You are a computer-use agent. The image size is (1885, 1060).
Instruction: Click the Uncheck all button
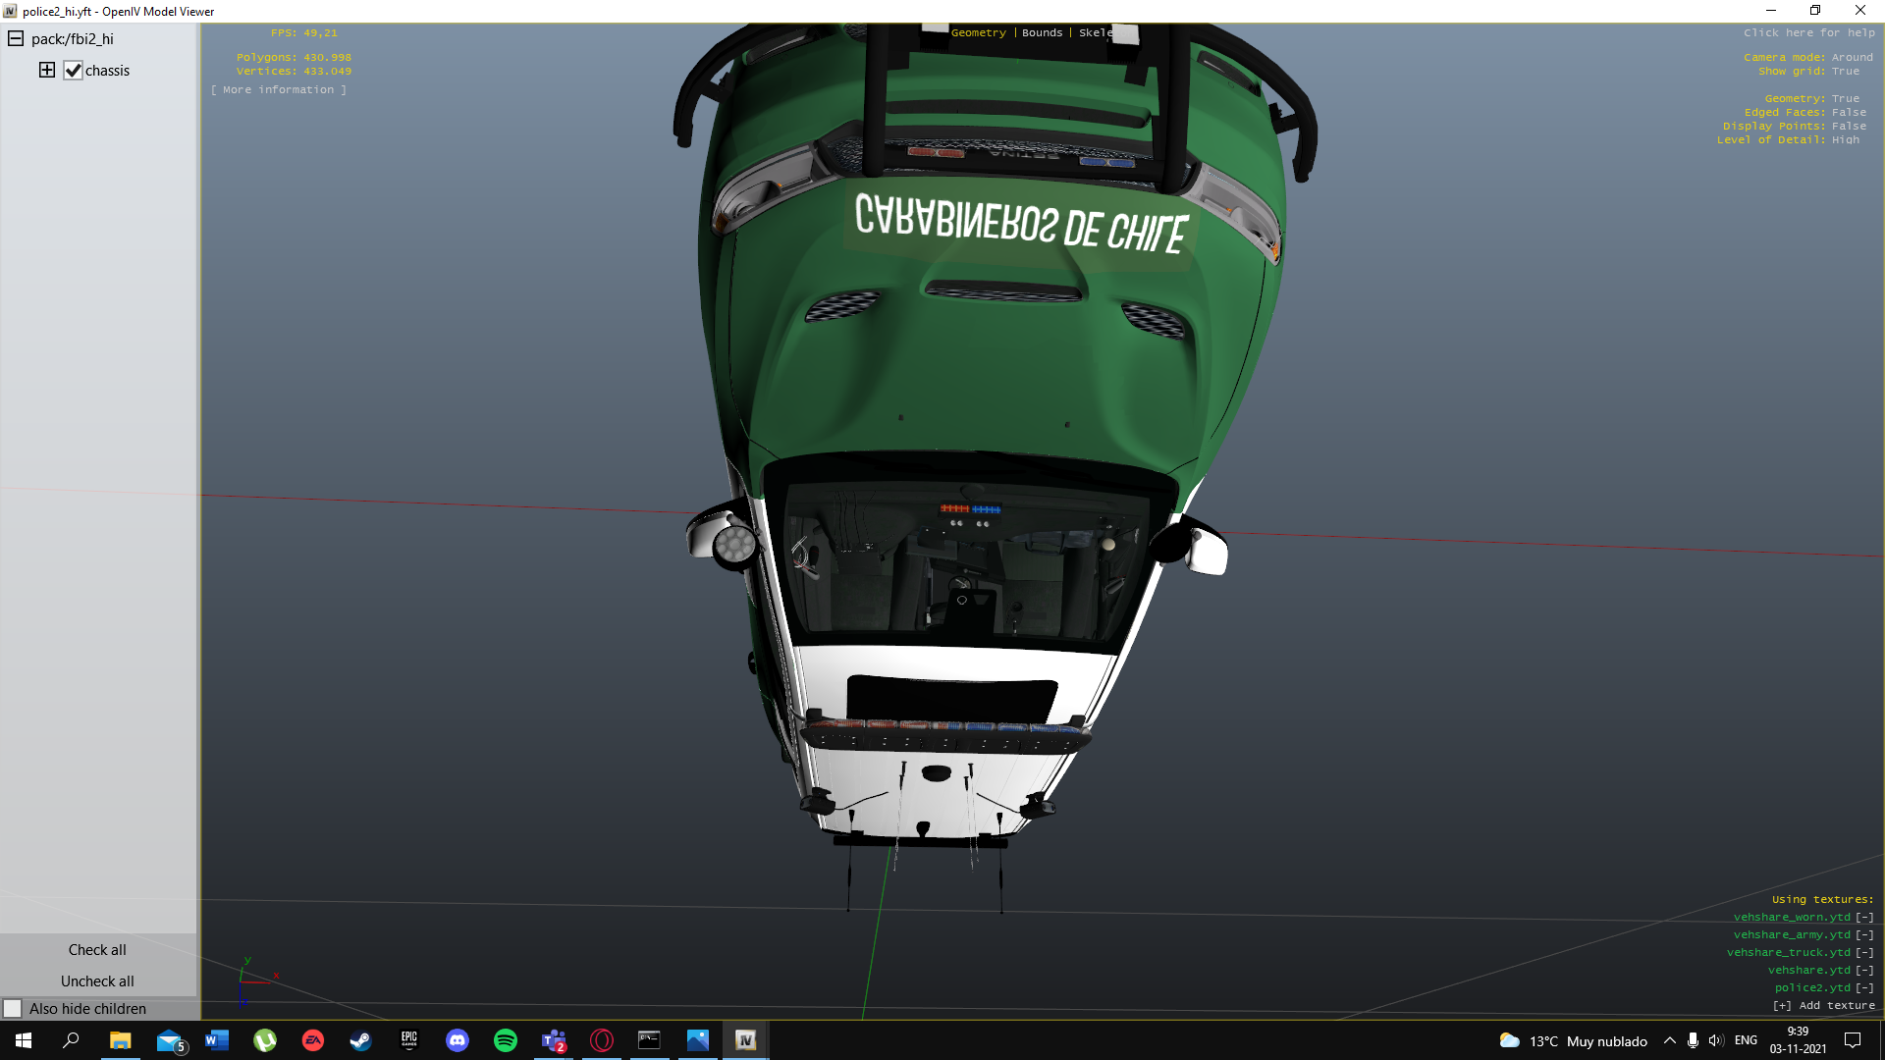pos(97,981)
